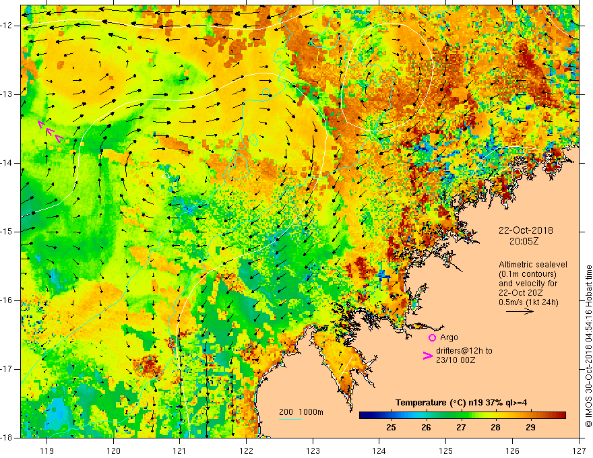
Task: Click the 'Temperature (°C) n19 37% ql>=4' title
Action: tap(461, 403)
